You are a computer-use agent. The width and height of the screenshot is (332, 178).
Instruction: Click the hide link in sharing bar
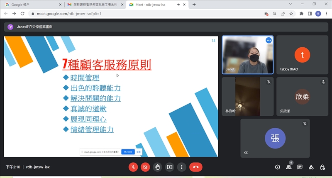[x=139, y=152]
